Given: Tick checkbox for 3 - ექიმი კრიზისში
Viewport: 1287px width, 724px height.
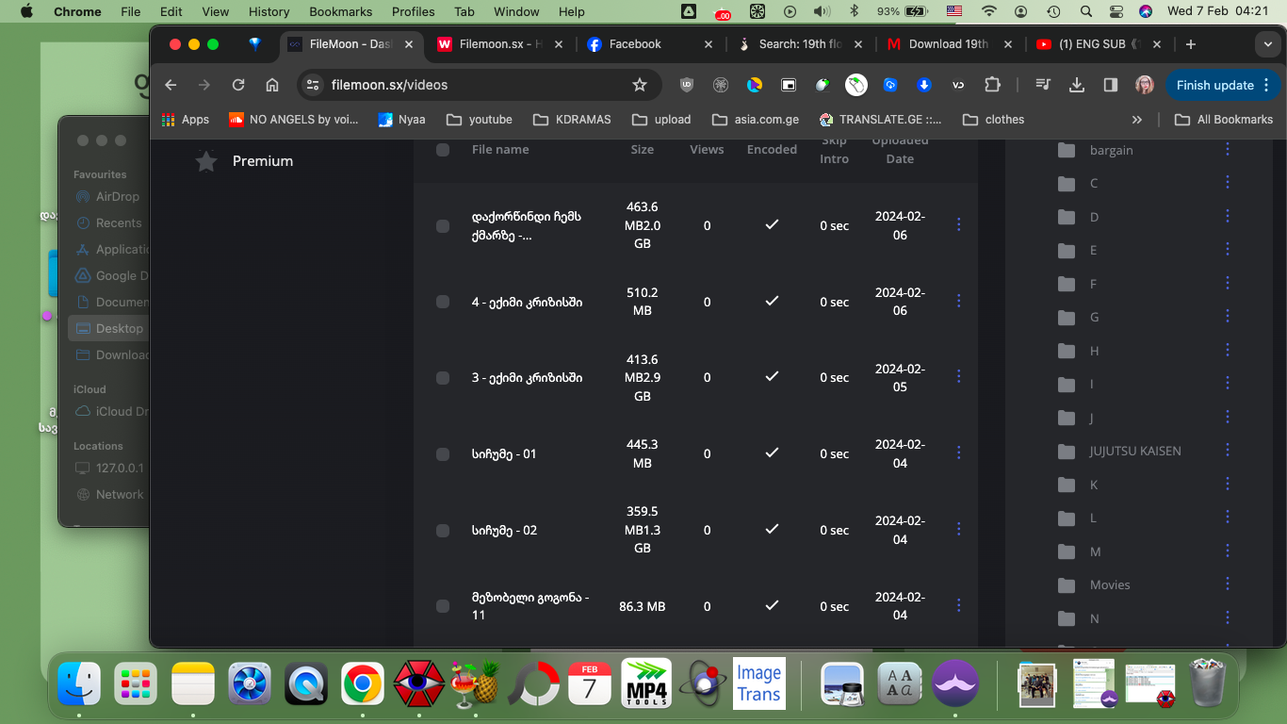Looking at the screenshot, I should (443, 378).
